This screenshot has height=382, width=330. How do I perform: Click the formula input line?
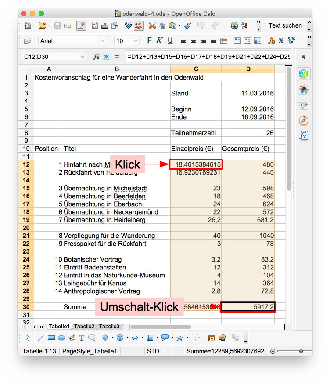(208, 57)
